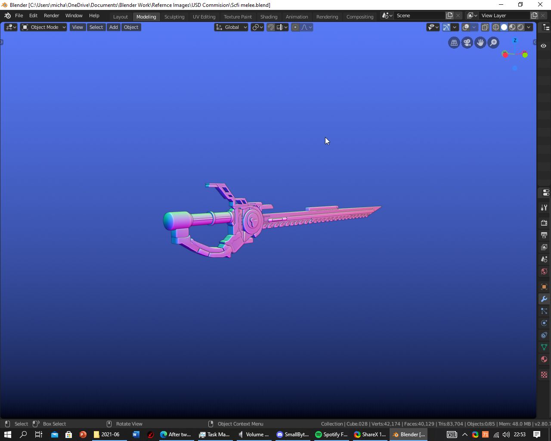Open the Render menu
This screenshot has height=441, width=551.
[51, 16]
